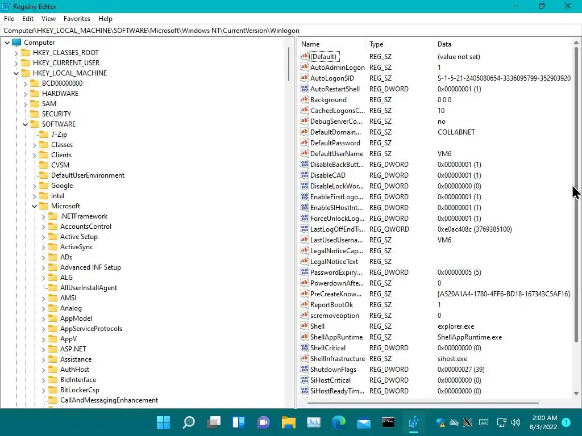Click the COLLABNET data cell
The height and width of the screenshot is (436, 582).
point(456,132)
